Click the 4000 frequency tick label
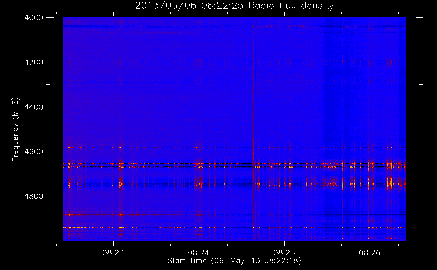437x270 pixels. 34,18
